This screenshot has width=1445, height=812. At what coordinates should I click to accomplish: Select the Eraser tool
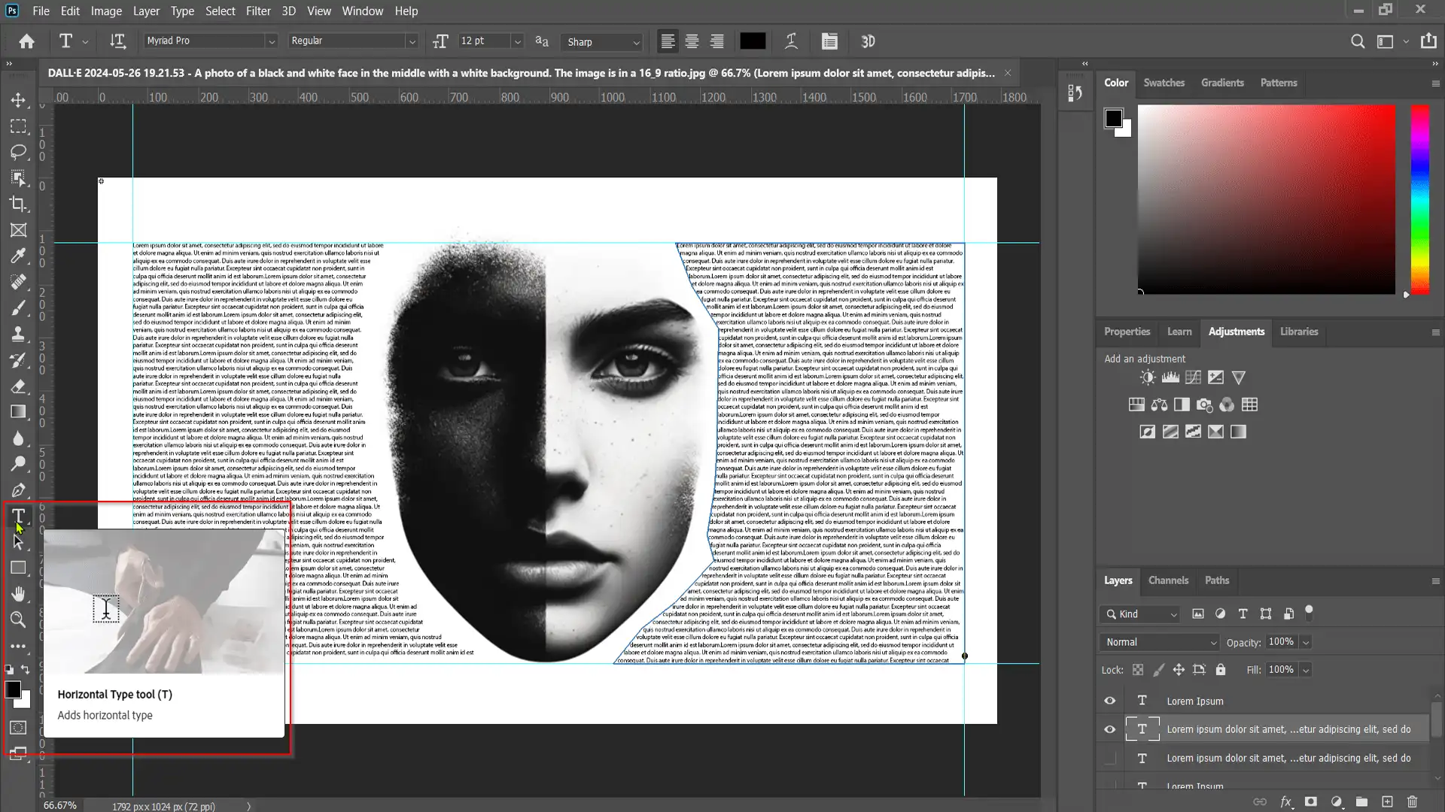(18, 386)
